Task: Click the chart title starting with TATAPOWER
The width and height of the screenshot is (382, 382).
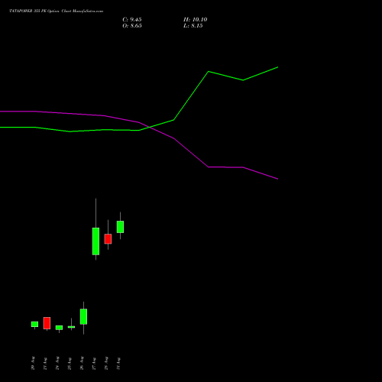Action: 57,11
